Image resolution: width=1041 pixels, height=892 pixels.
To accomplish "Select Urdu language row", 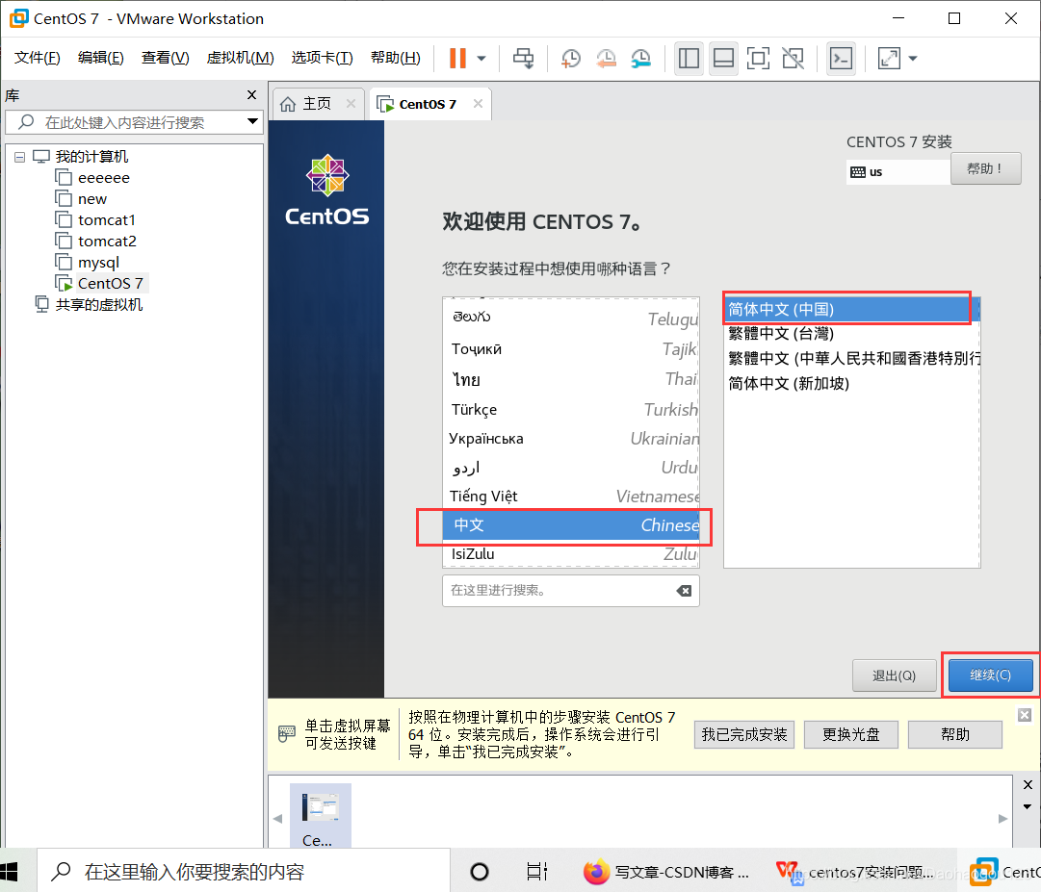I will click(571, 468).
